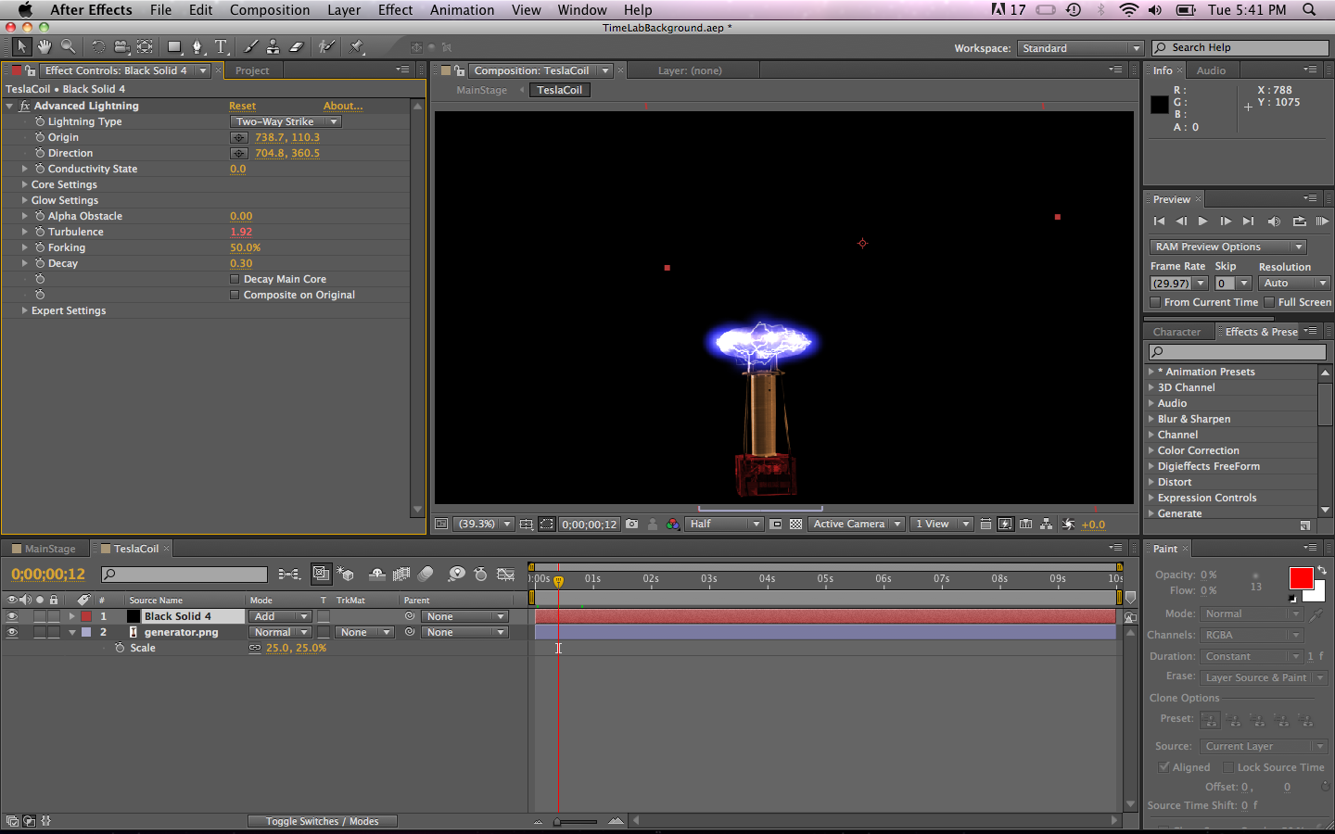The width and height of the screenshot is (1335, 834).
Task: Expand Glow Settings group
Action: tap(24, 200)
